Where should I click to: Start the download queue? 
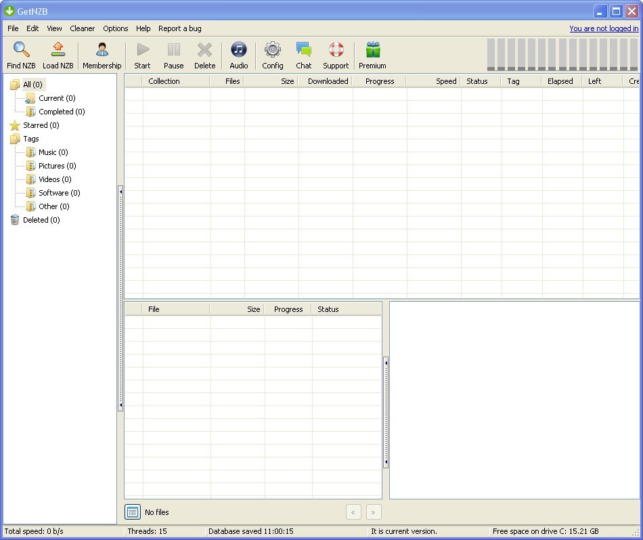(142, 54)
